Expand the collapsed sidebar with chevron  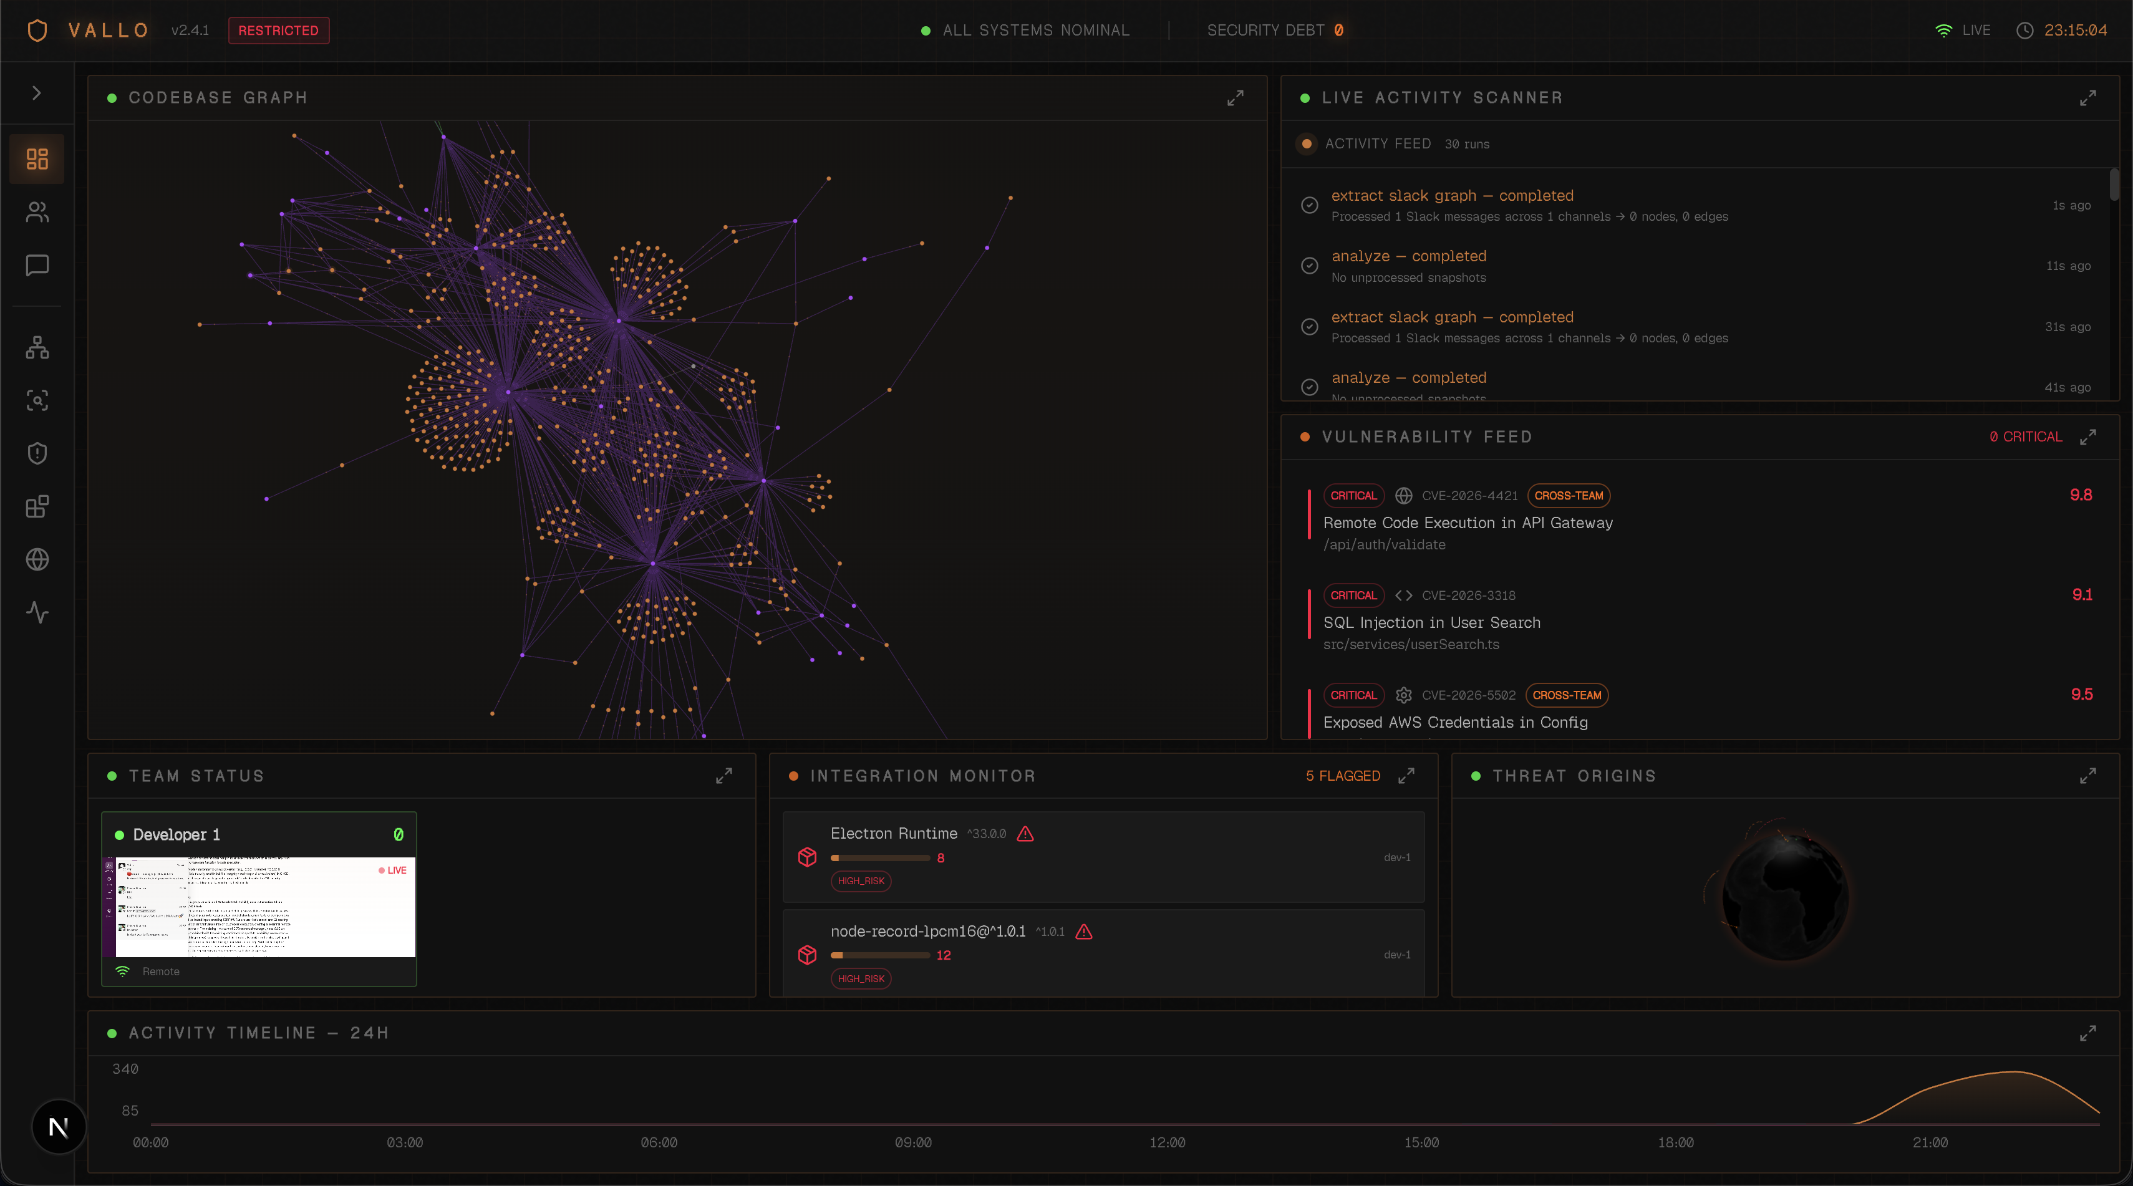click(36, 93)
